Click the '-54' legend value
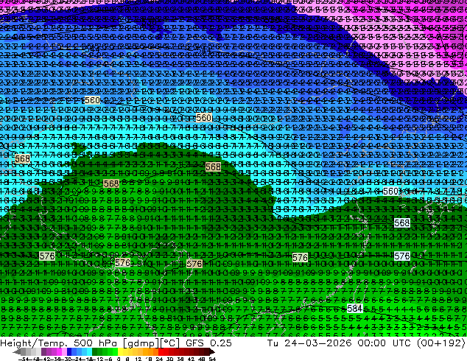467x361 pixels. [24, 360]
